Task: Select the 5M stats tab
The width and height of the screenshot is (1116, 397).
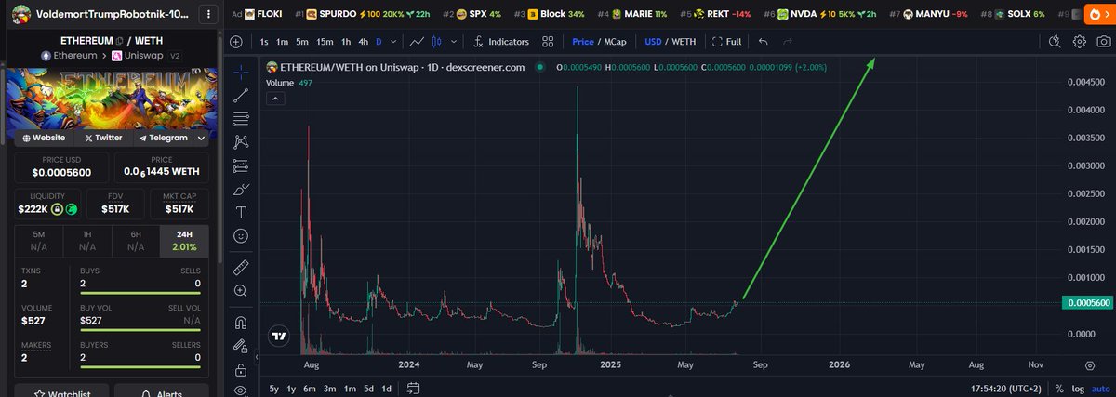Action: (38, 241)
